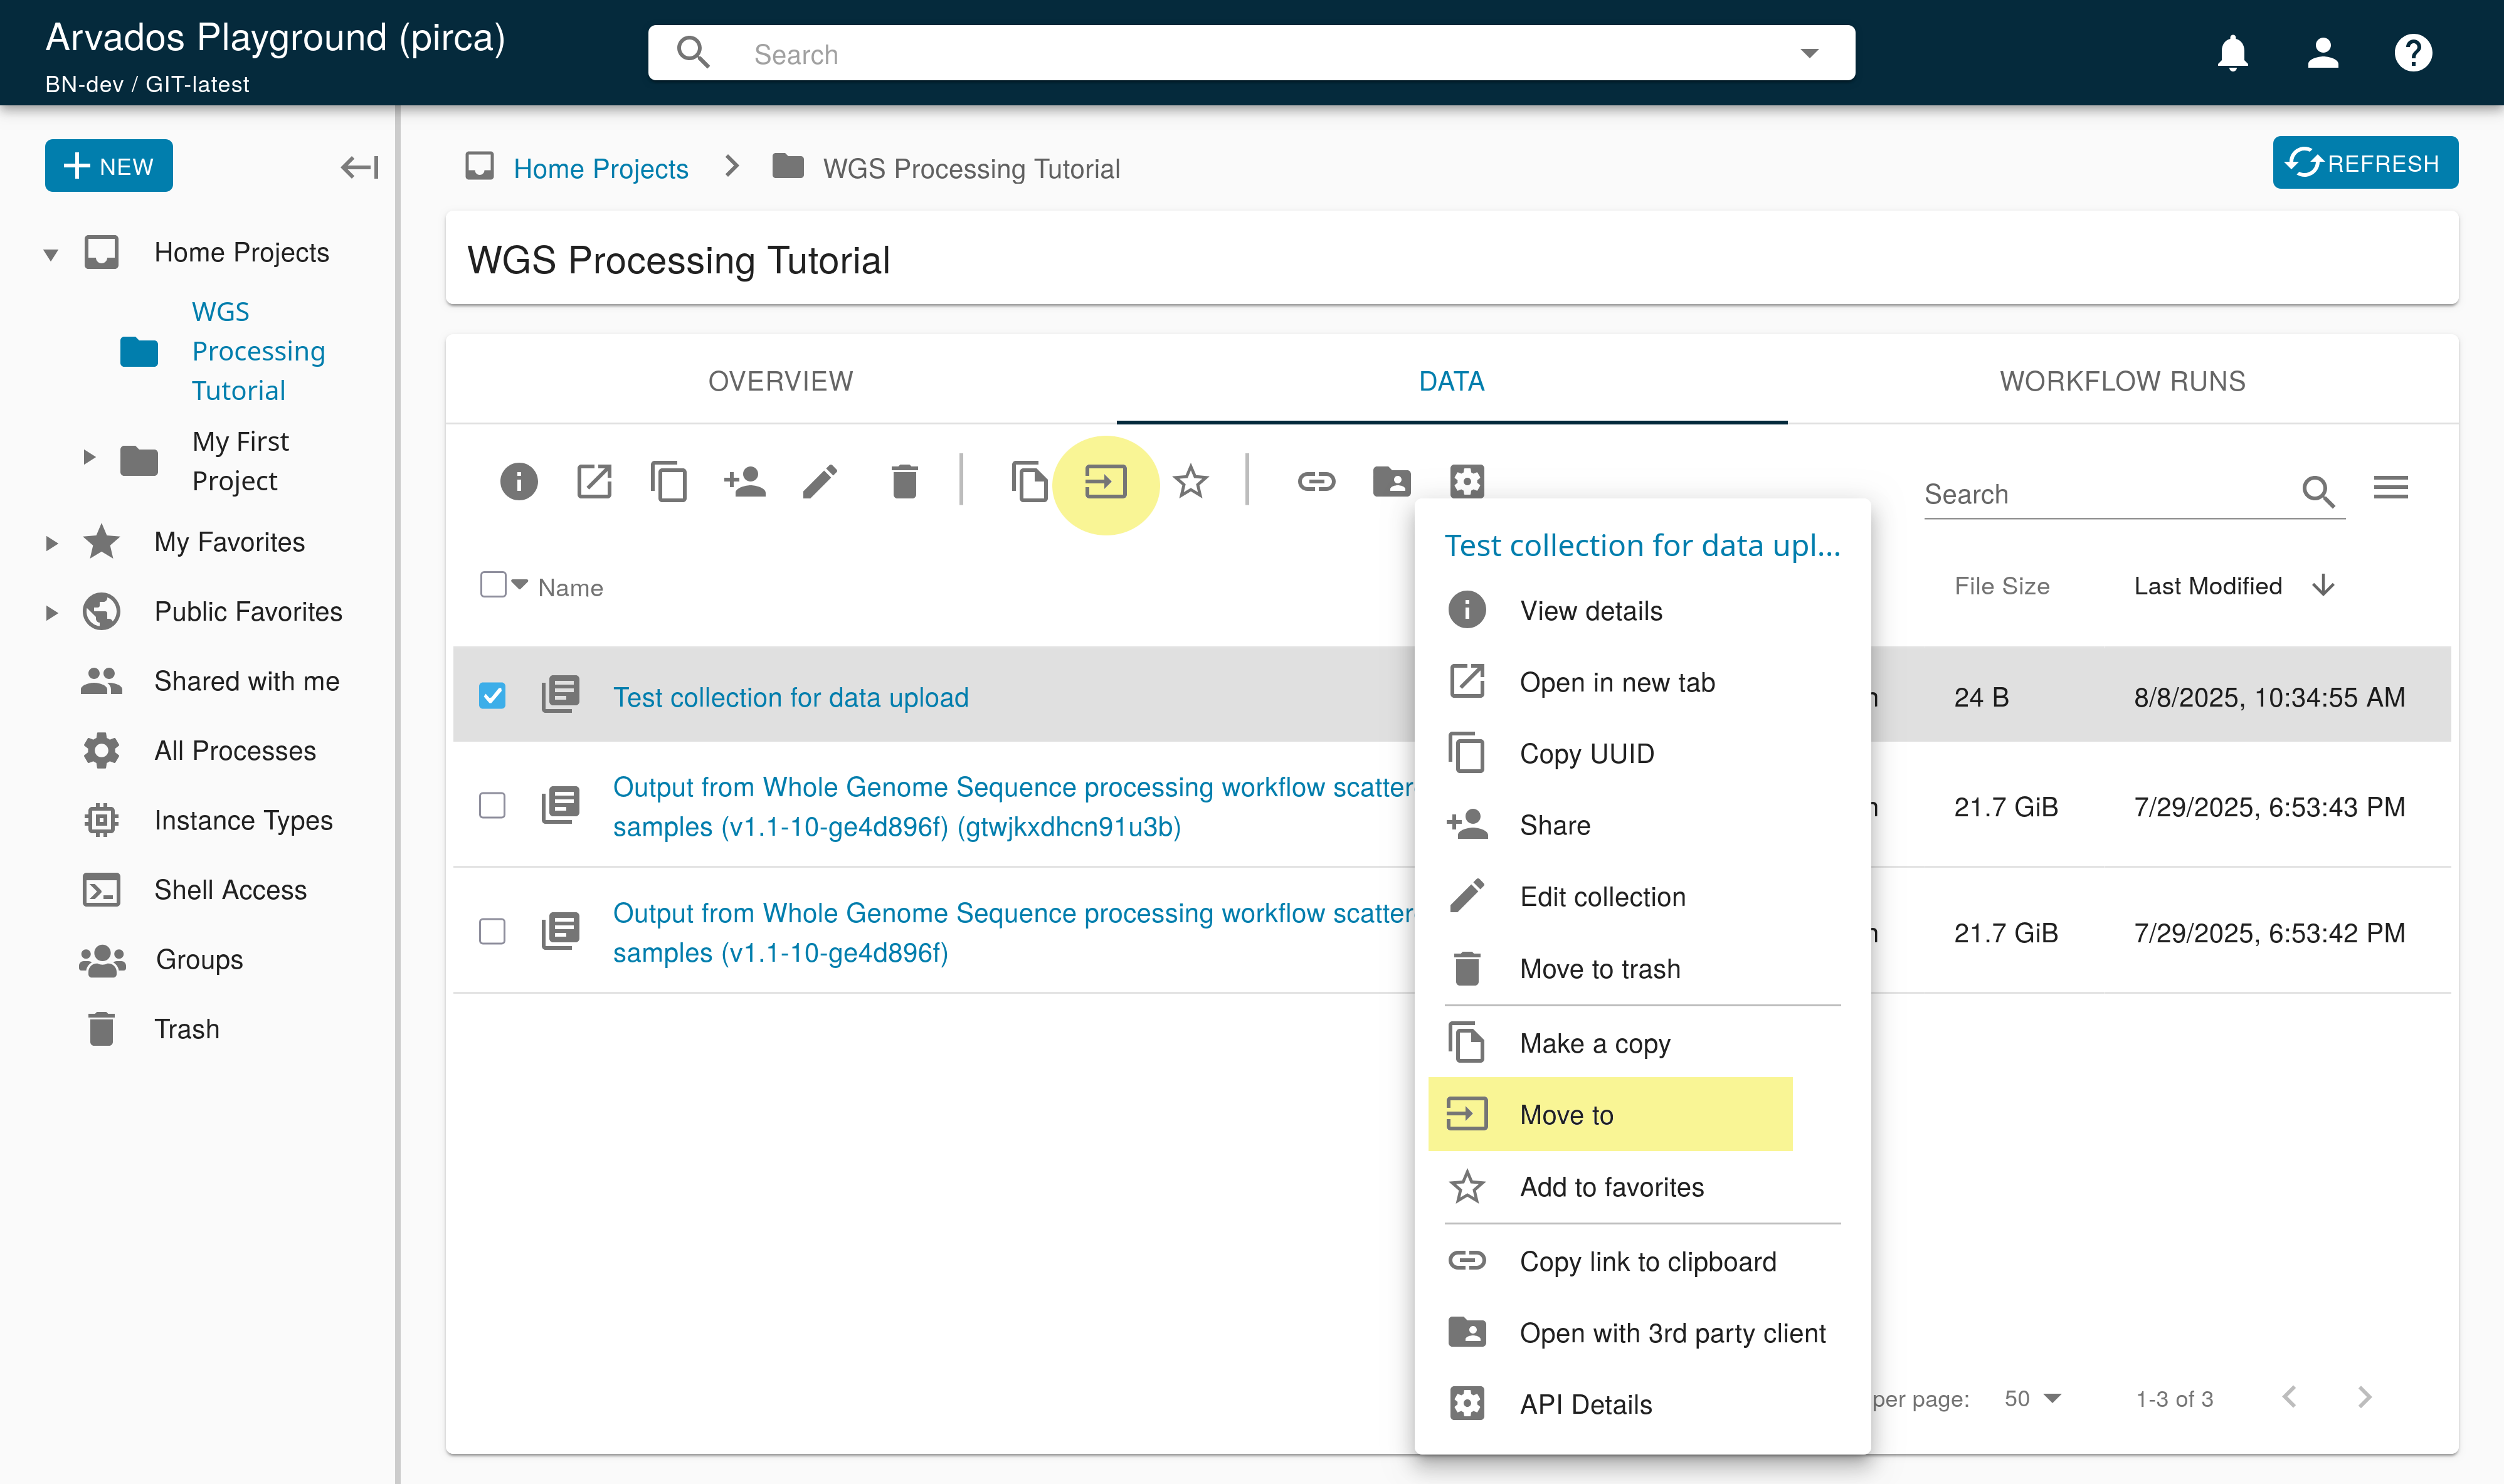Switch to the Workflow Runs tab
The width and height of the screenshot is (2504, 1484).
click(2122, 381)
